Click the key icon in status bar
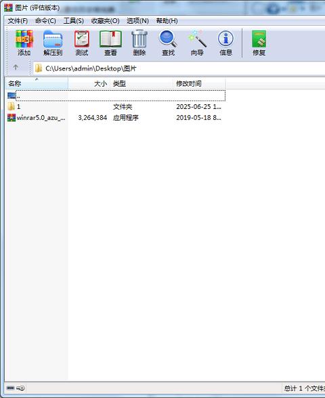The height and width of the screenshot is (398, 325). point(20,388)
